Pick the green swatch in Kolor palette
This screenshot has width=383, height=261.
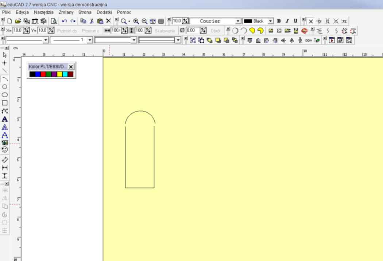[49, 74]
